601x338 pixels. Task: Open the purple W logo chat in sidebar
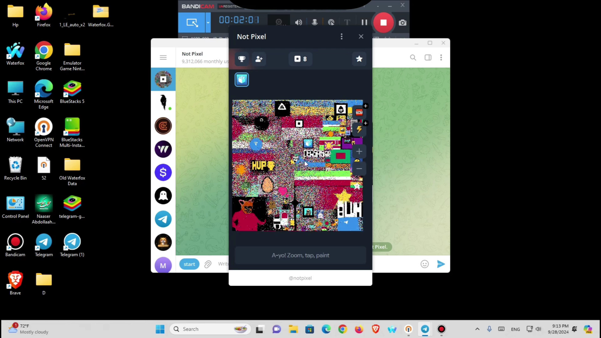(x=163, y=149)
